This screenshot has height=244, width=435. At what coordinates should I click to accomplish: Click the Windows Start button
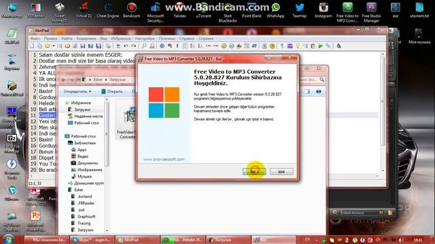(8, 239)
